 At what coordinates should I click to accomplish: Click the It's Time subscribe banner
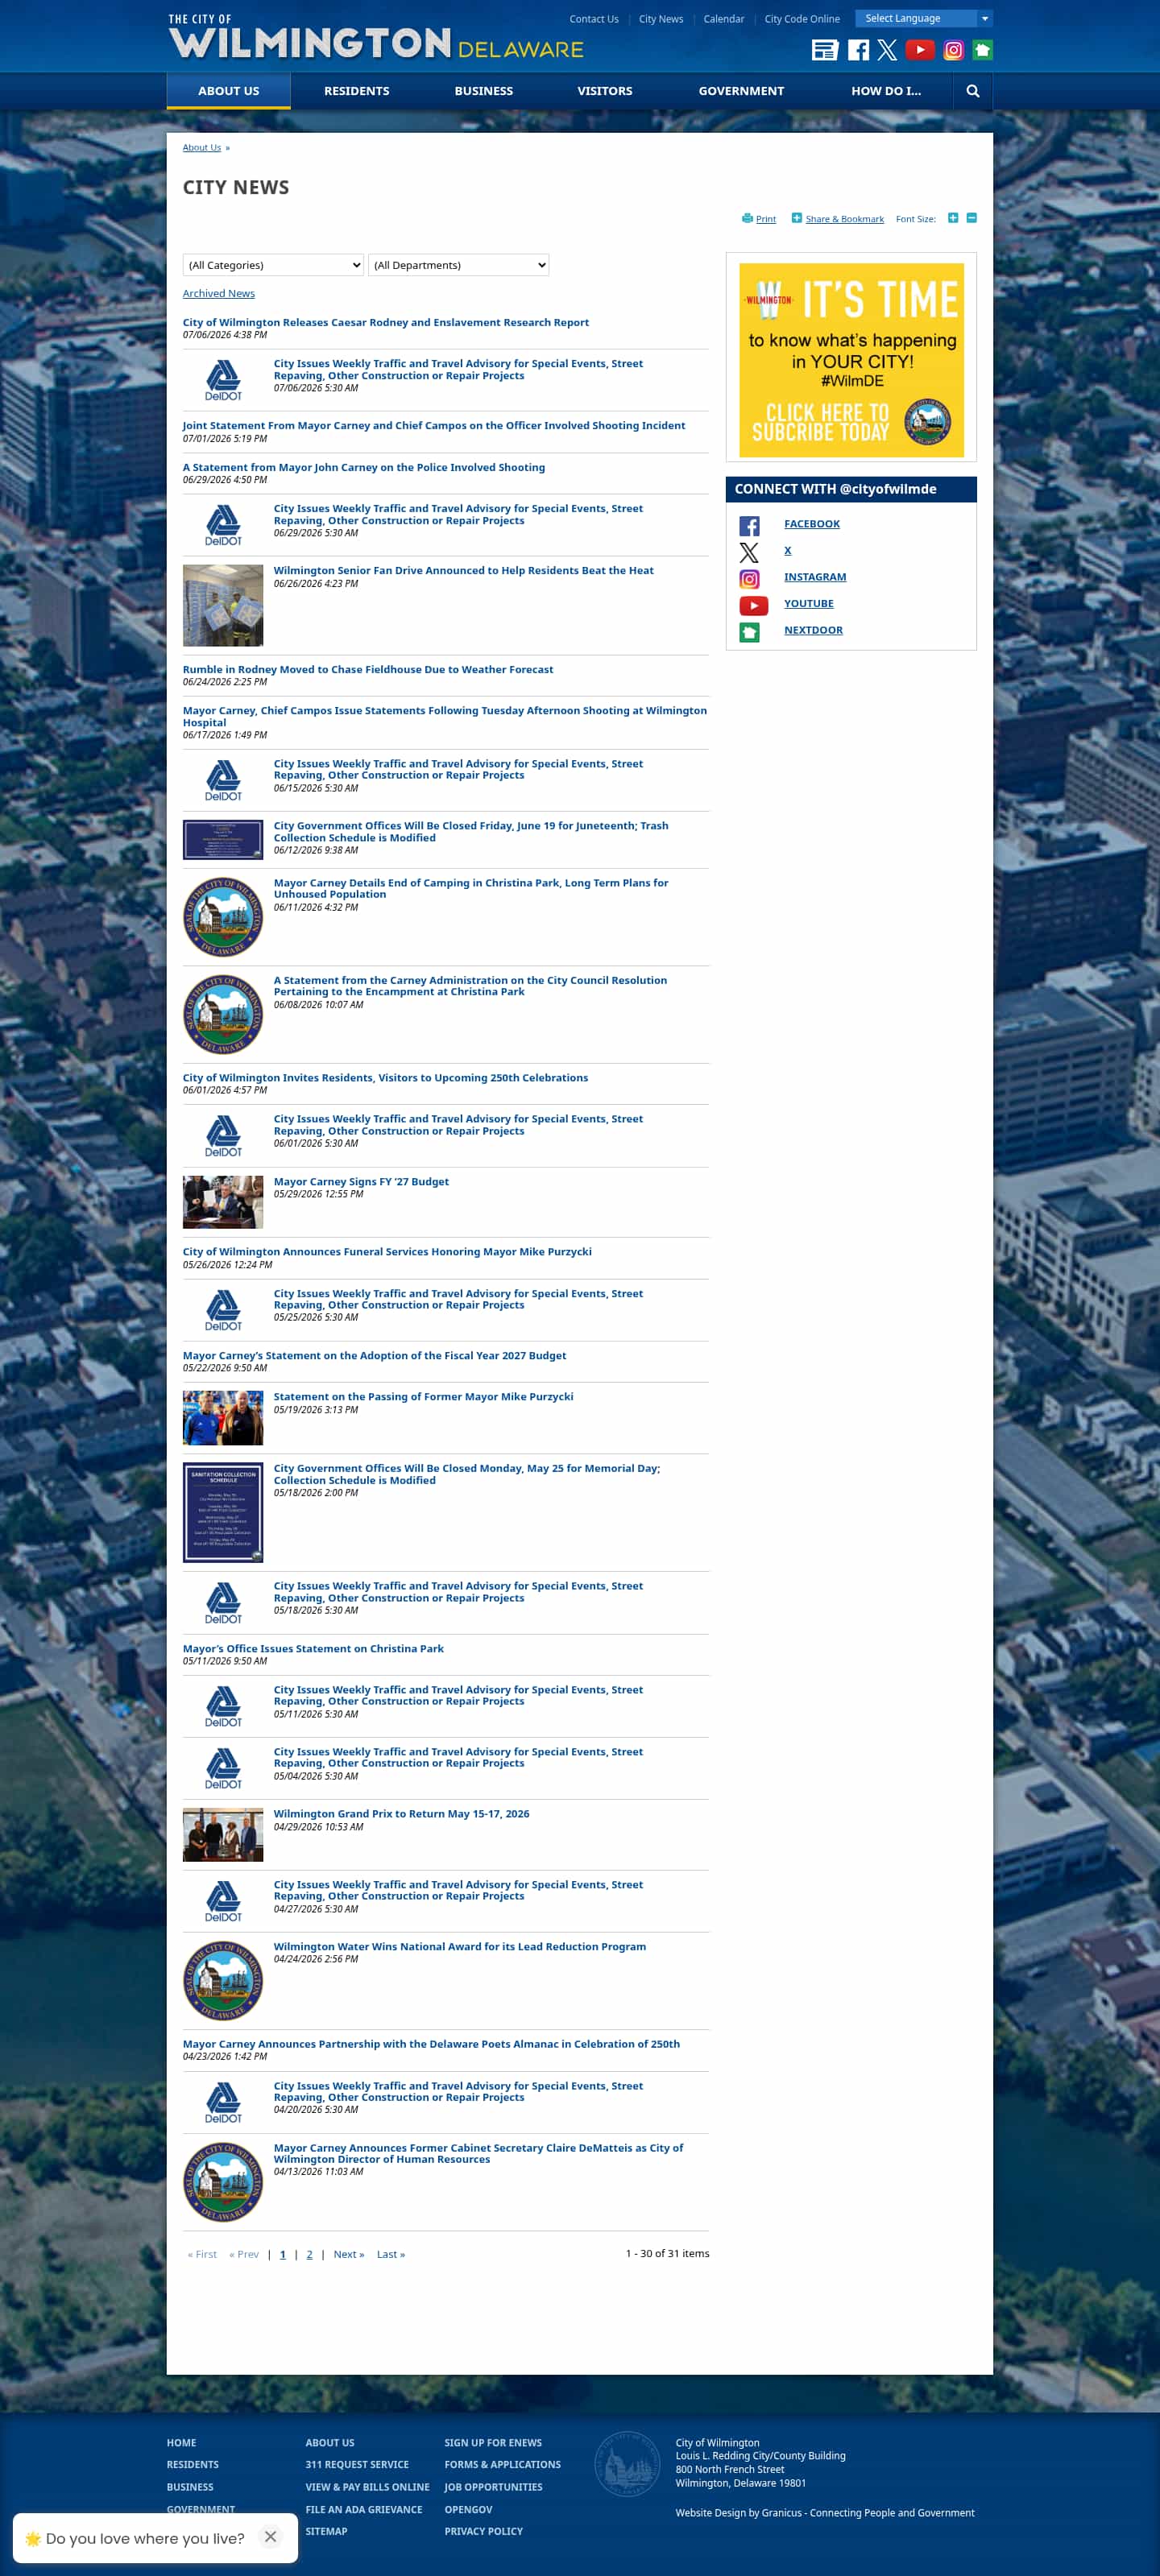coord(851,360)
